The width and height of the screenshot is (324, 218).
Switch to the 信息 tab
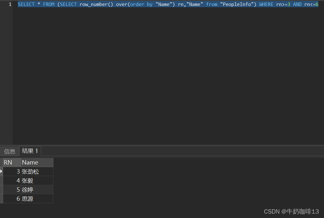(x=9, y=151)
